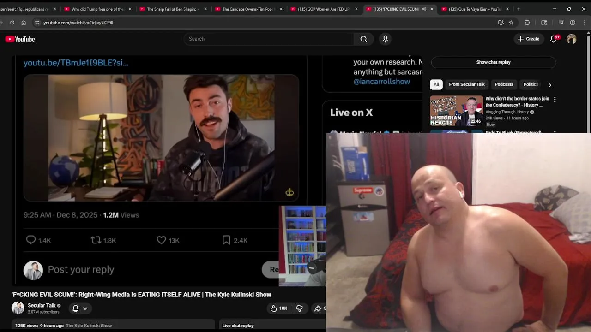
Task: Click the youtu.be/TBmJe1I9BLE link in video
Action: pyautogui.click(x=76, y=63)
